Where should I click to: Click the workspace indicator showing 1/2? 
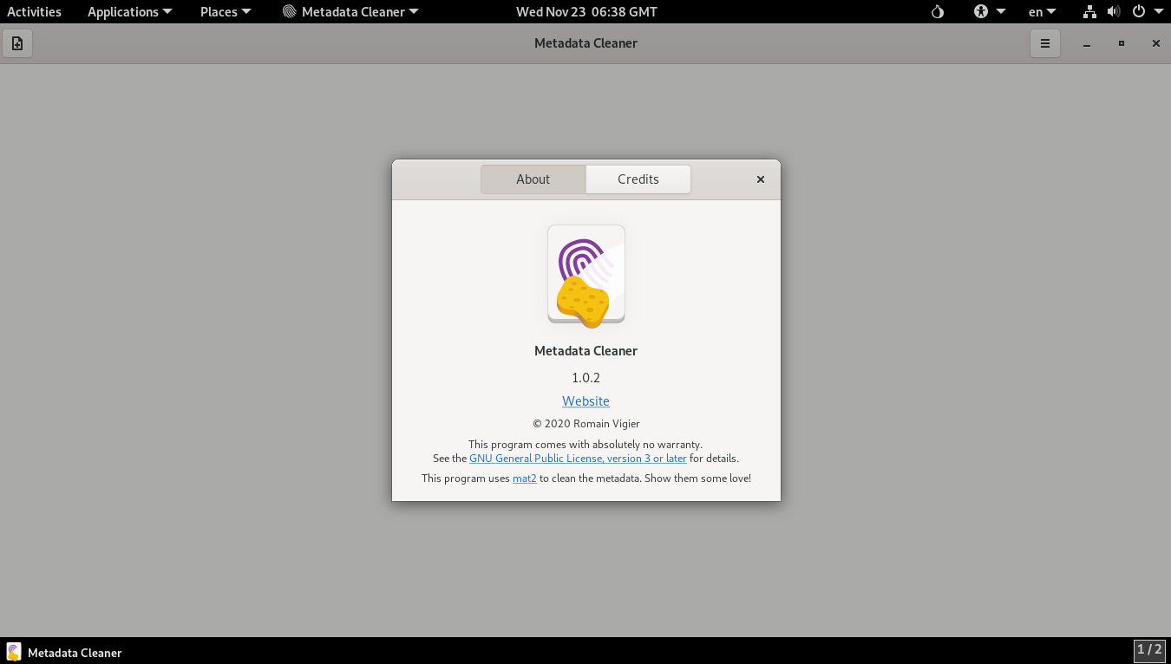[x=1150, y=650]
